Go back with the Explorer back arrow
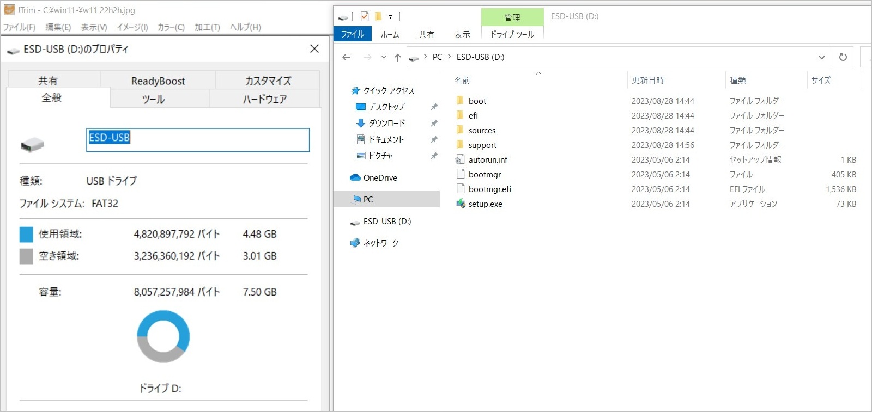The height and width of the screenshot is (412, 872). tap(347, 57)
